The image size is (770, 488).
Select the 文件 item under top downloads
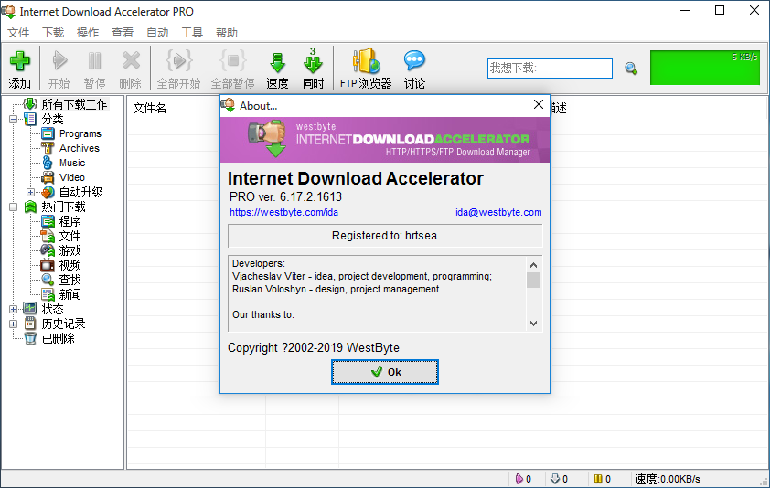click(x=70, y=236)
